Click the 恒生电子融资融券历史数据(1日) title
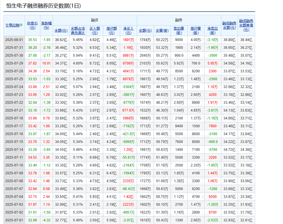 click(44, 6)
